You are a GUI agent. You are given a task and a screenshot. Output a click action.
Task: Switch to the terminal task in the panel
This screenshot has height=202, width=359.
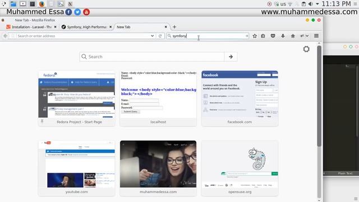(33, 4)
